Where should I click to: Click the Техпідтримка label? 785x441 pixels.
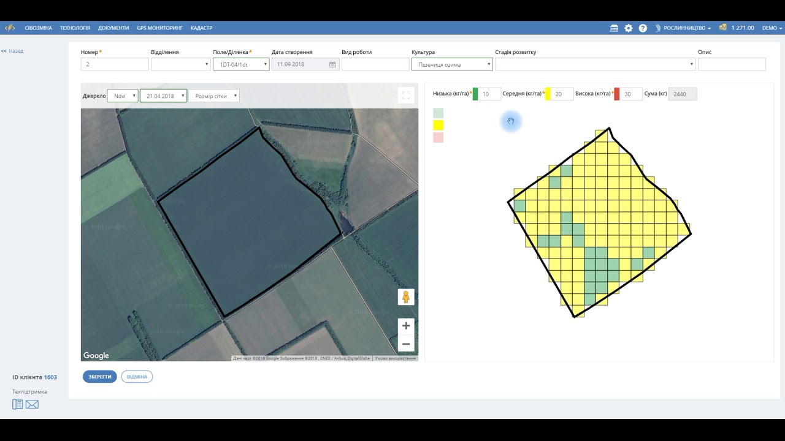click(29, 392)
